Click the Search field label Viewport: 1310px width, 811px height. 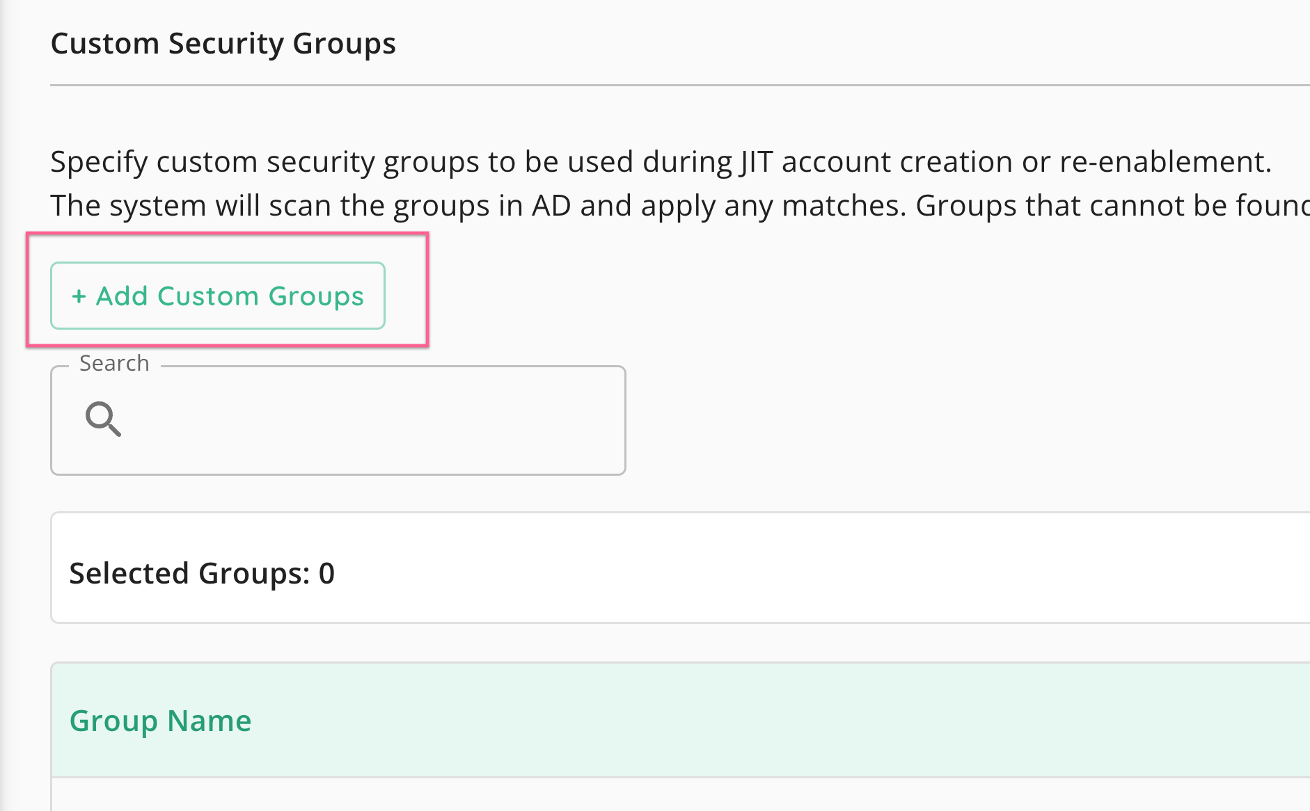(x=114, y=363)
